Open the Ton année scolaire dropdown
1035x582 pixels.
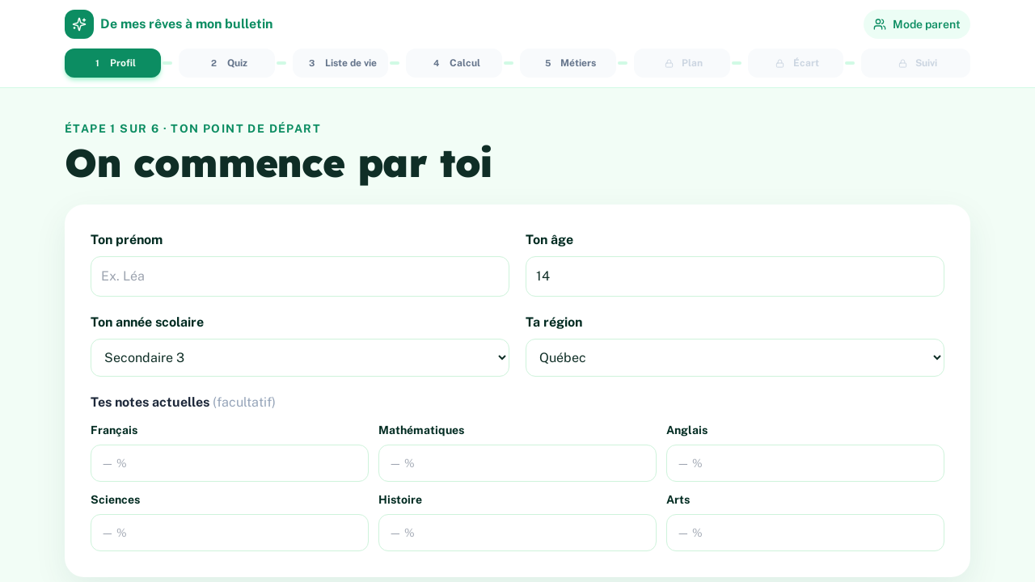(x=300, y=357)
